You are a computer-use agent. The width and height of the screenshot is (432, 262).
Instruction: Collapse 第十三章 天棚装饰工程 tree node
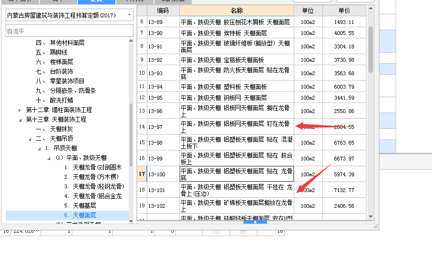20,120
